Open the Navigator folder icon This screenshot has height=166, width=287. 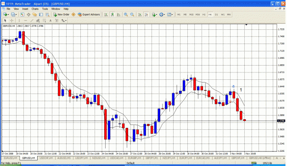tap(34, 14)
